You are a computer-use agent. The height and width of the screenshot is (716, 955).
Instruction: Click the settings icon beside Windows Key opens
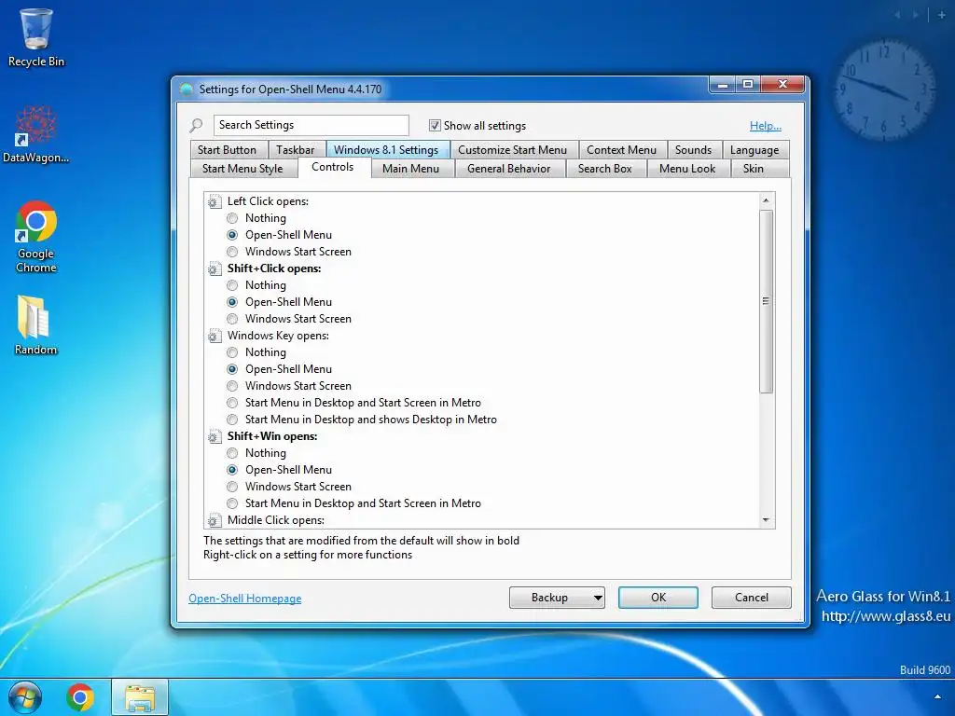point(214,336)
